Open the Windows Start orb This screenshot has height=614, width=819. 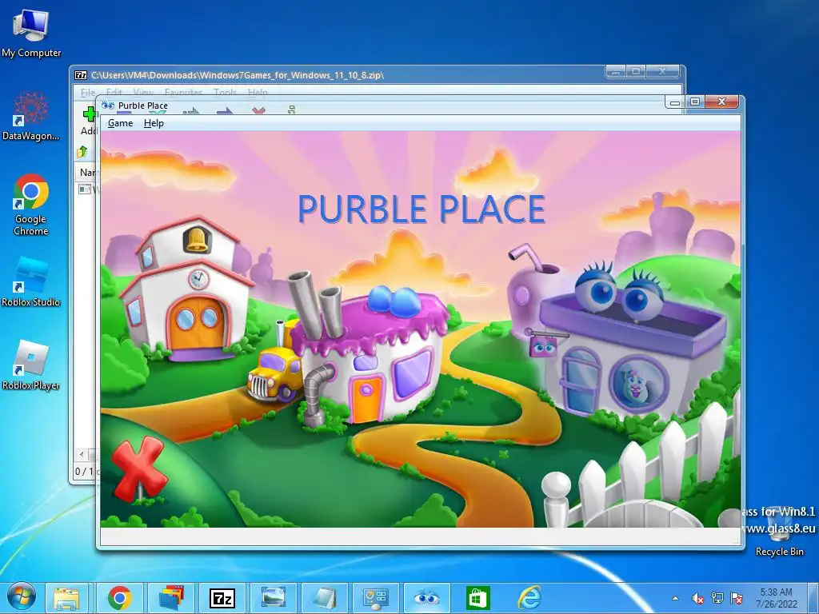[22, 596]
